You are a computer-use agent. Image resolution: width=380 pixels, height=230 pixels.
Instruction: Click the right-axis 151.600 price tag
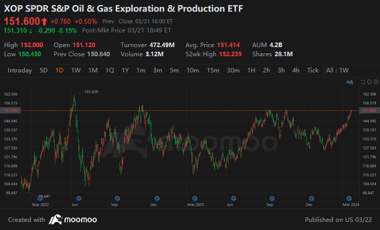tap(369, 110)
